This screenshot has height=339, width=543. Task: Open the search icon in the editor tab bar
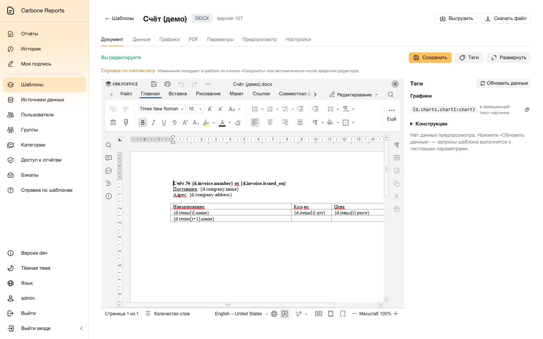(x=391, y=95)
